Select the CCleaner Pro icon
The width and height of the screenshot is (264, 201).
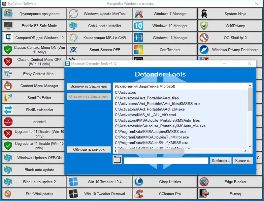tap(139, 194)
